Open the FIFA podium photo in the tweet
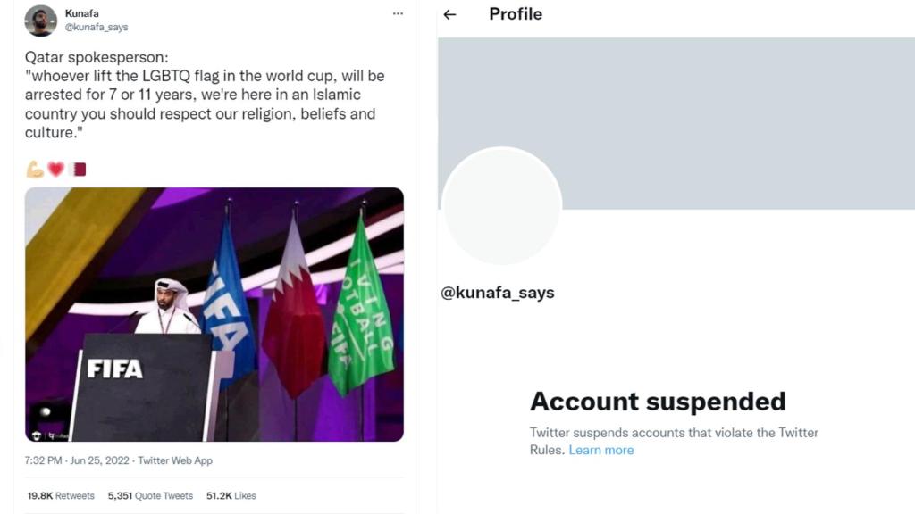This screenshot has width=915, height=514. click(x=214, y=314)
